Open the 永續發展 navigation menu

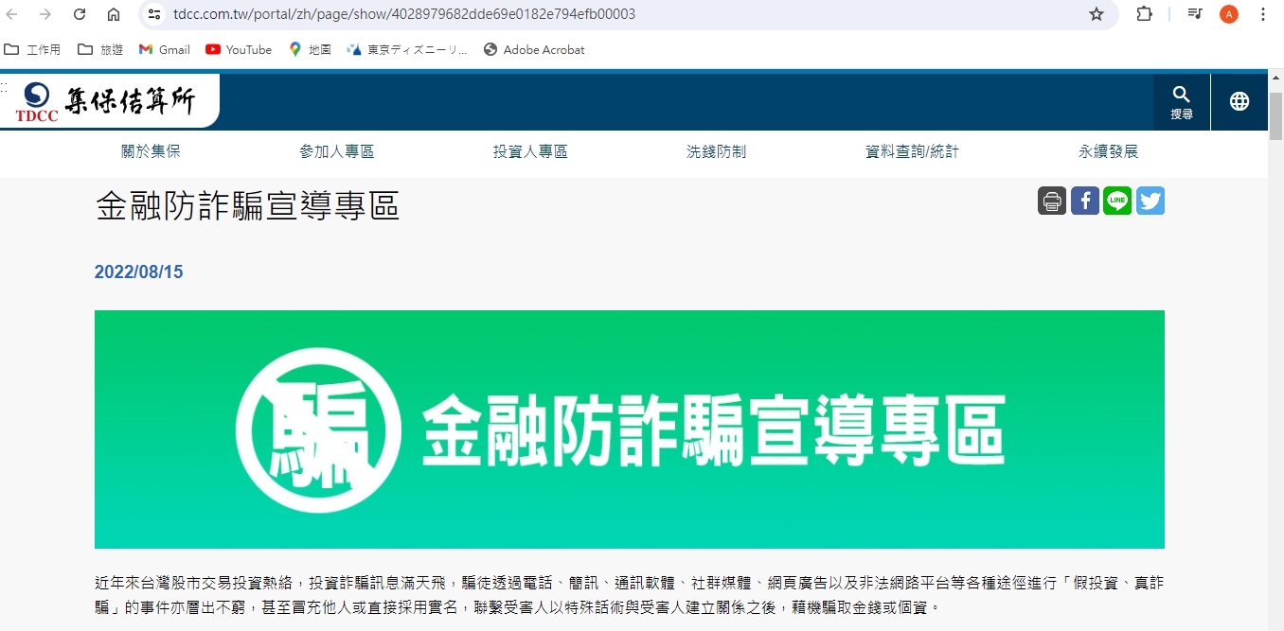[x=1108, y=149]
